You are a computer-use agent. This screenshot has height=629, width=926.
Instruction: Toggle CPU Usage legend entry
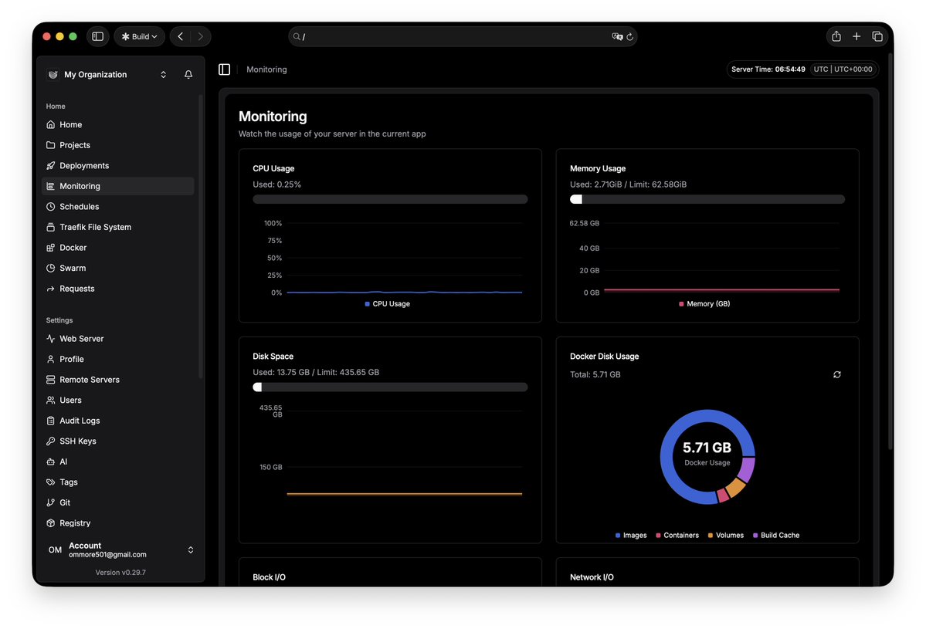pyautogui.click(x=388, y=304)
